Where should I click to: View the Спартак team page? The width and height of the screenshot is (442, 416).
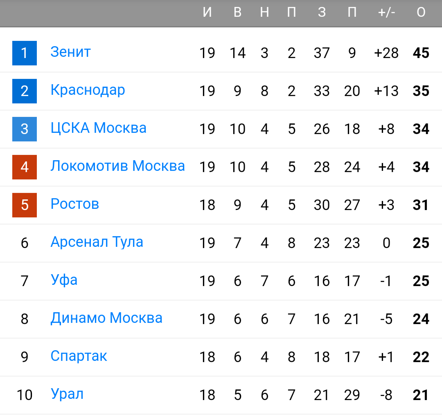click(79, 356)
